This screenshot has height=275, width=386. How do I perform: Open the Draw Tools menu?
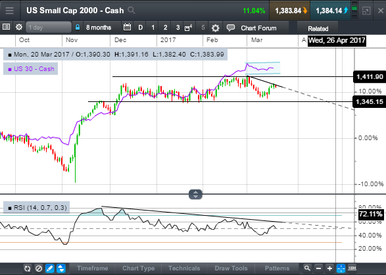pyautogui.click(x=231, y=268)
